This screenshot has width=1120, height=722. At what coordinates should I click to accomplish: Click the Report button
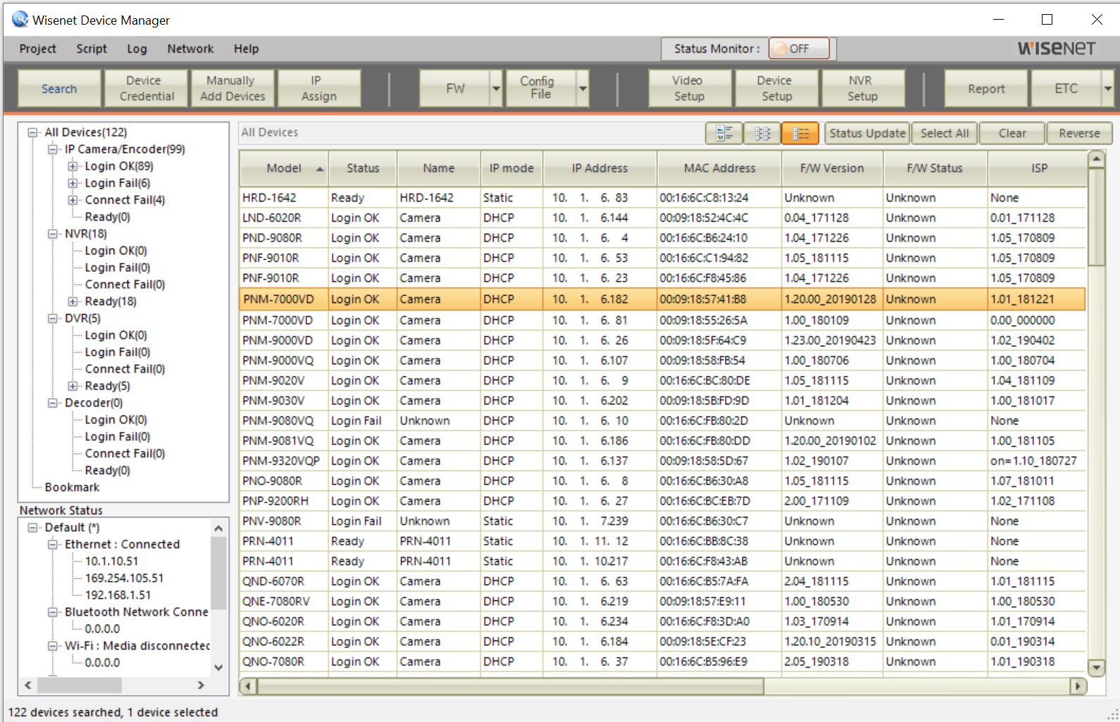pyautogui.click(x=986, y=89)
